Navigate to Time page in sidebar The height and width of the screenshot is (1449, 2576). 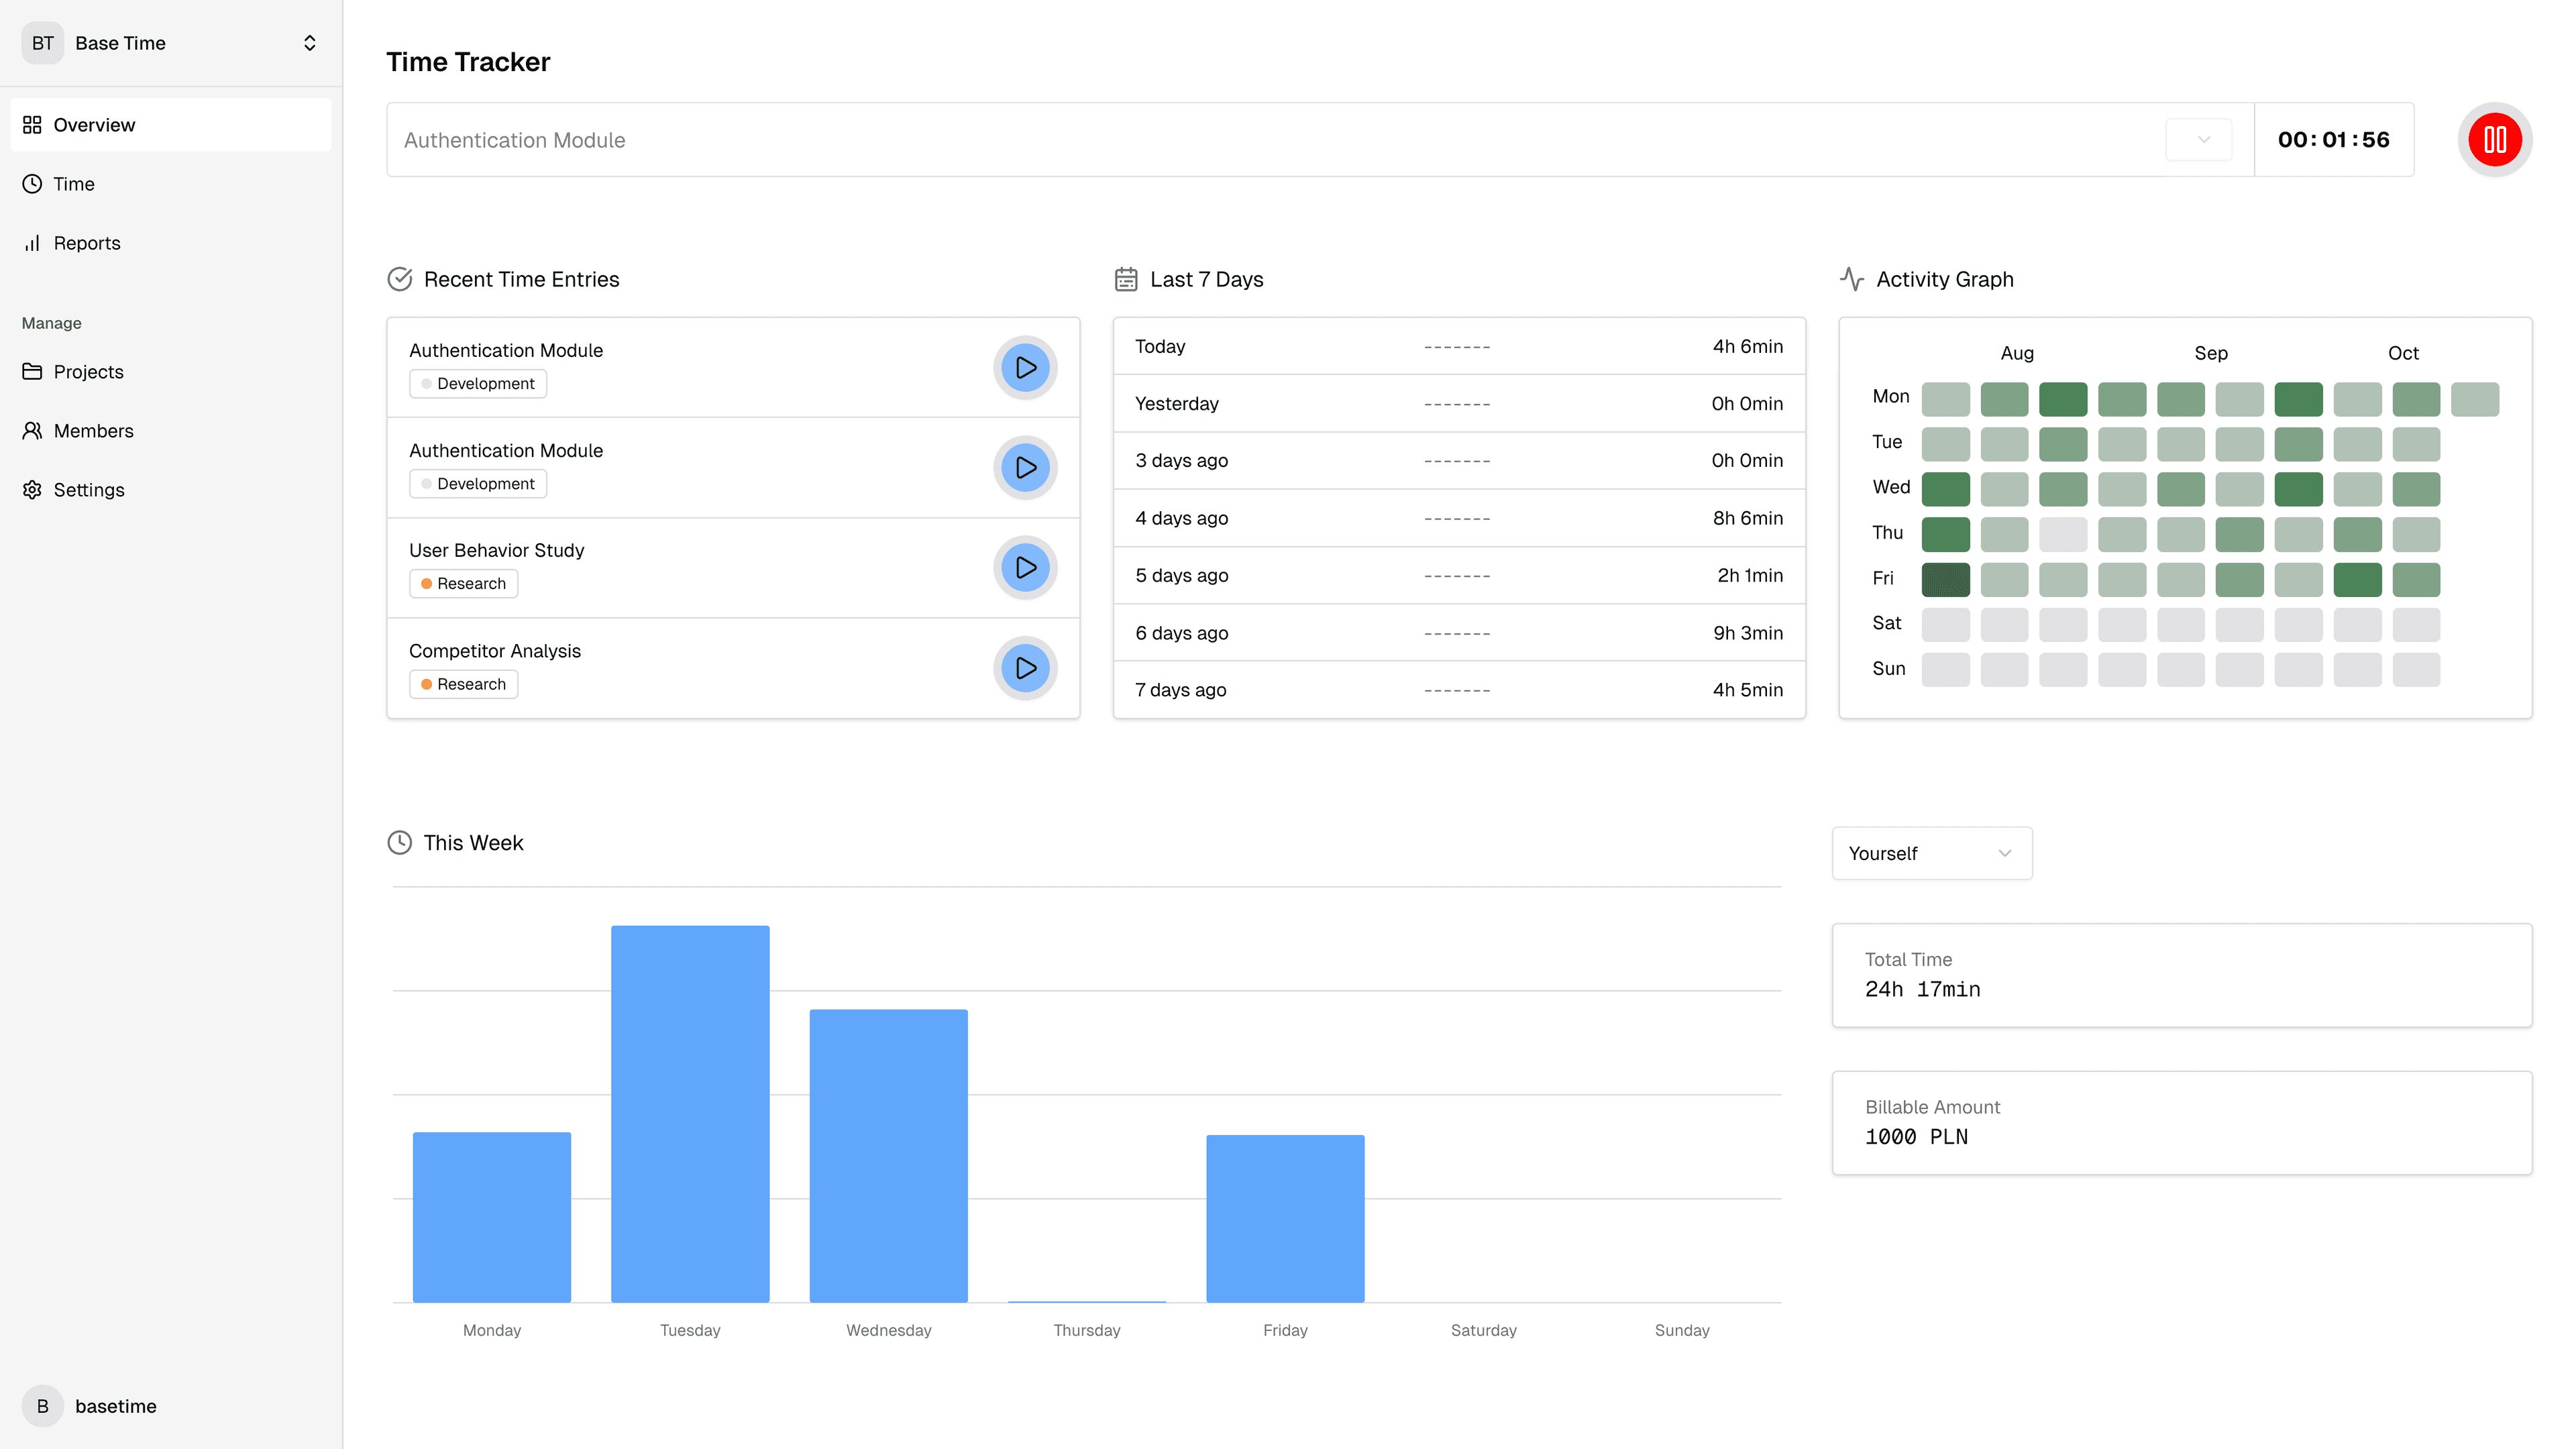73,184
